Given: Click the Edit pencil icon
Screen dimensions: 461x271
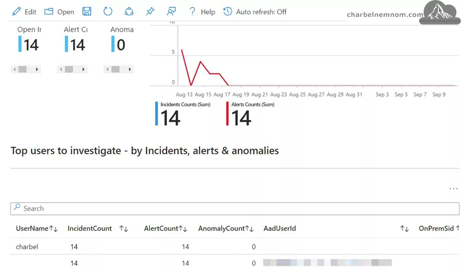Looking at the screenshot, I should click(x=16, y=12).
